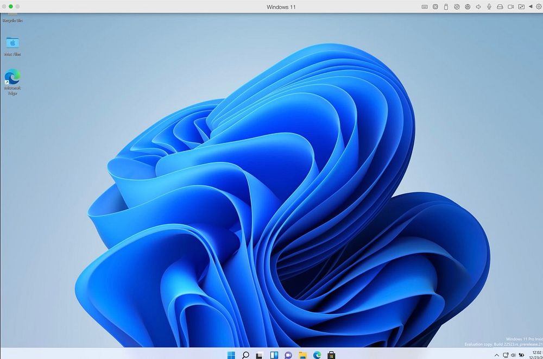Open the Windows Start menu

point(231,355)
